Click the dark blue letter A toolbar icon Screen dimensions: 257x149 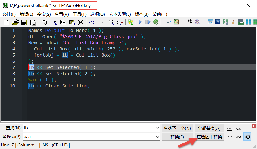point(218,22)
